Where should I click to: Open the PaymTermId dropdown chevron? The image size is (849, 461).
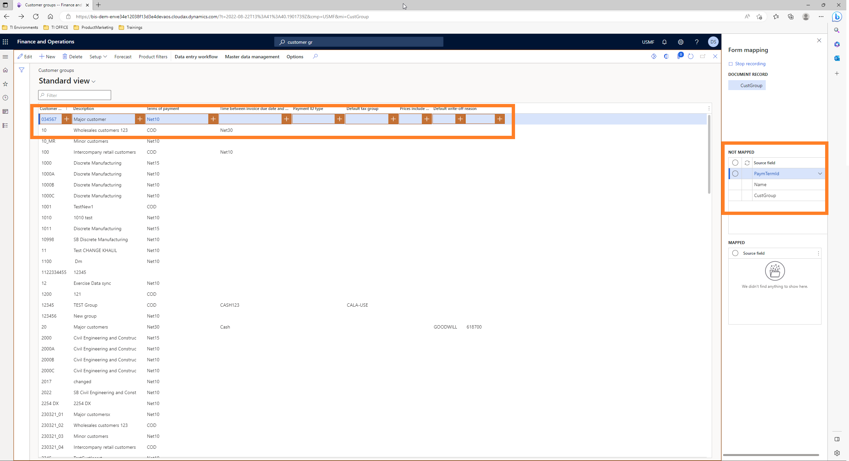pos(819,174)
